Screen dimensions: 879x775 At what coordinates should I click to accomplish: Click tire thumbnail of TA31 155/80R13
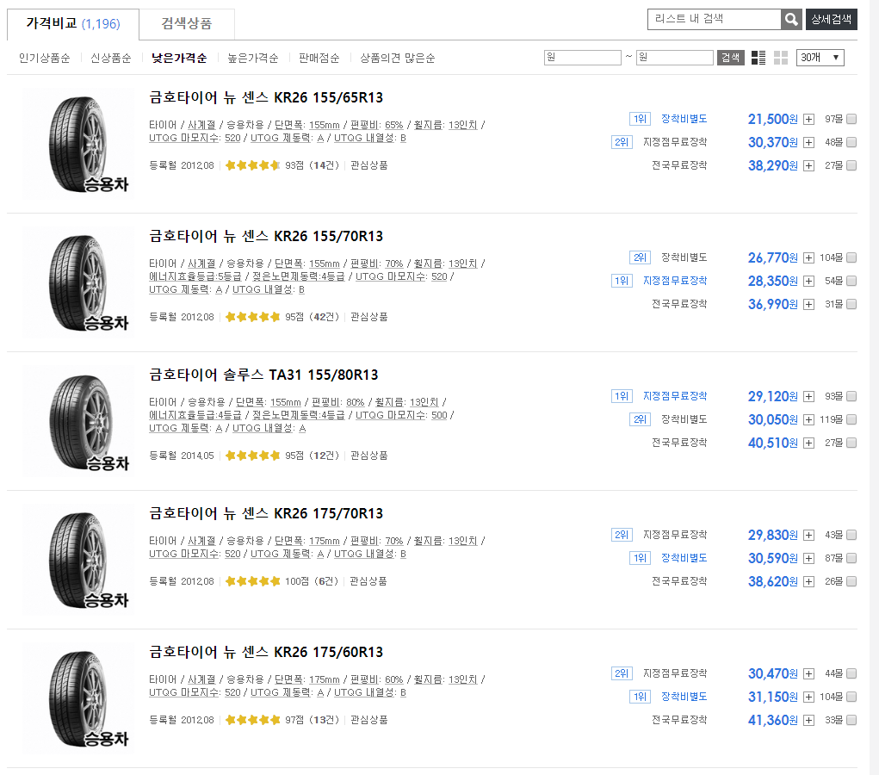78,422
